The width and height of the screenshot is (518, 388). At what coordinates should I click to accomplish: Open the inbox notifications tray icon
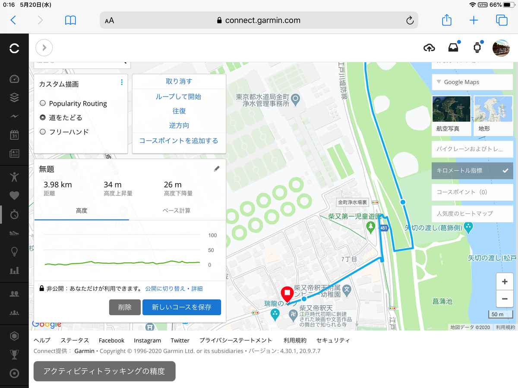tap(453, 48)
